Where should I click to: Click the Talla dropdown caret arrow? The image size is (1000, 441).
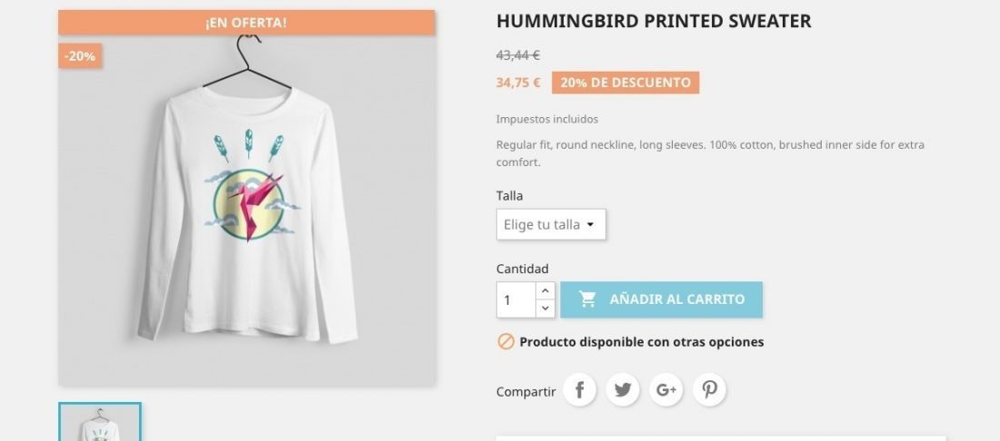[x=590, y=225]
